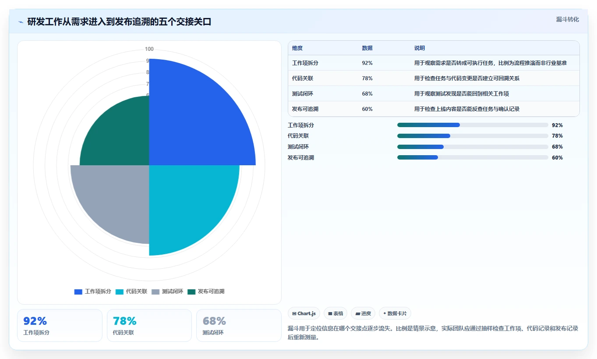
Task: Click the 表格 chip
Action: (x=336, y=313)
